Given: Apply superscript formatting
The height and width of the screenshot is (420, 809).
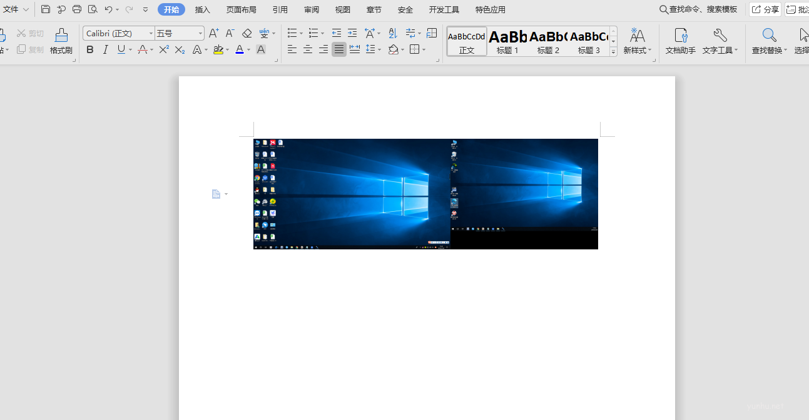Looking at the screenshot, I should click(164, 49).
